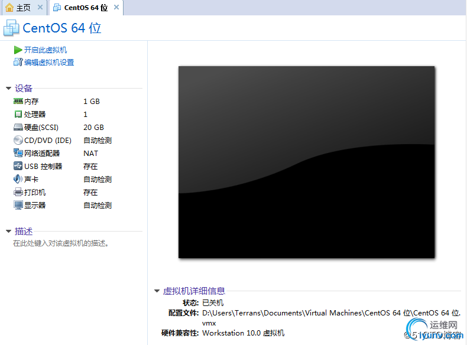The height and width of the screenshot is (345, 467).
Task: Select the memory (内存) device icon
Action: (18, 101)
